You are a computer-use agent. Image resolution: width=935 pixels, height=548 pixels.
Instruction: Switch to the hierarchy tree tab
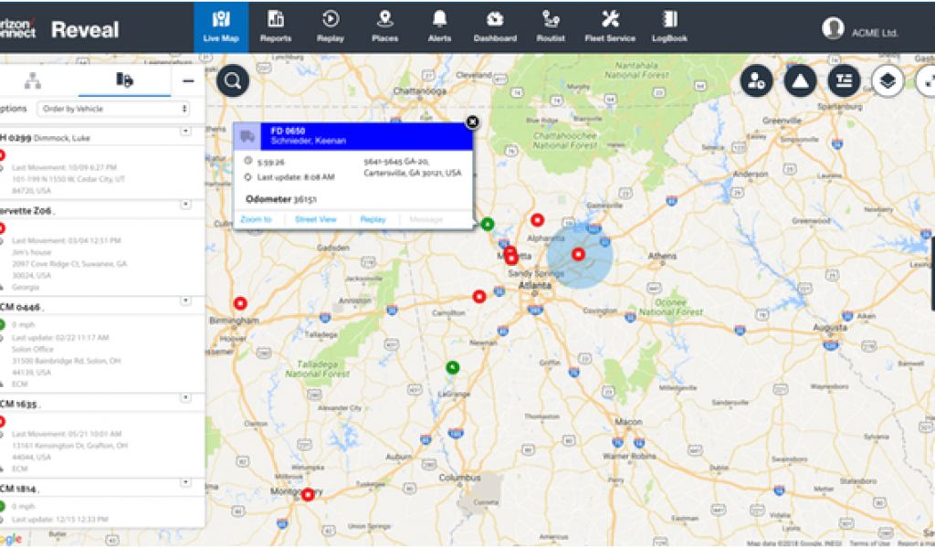coord(33,80)
